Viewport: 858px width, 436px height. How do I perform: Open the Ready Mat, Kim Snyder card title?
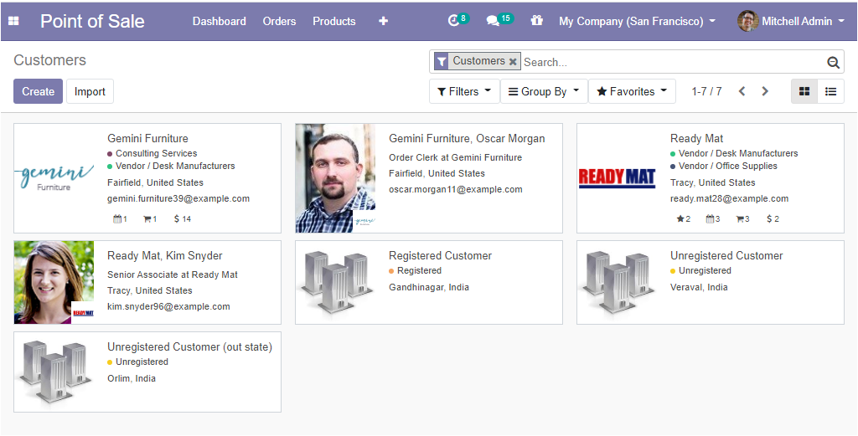165,256
